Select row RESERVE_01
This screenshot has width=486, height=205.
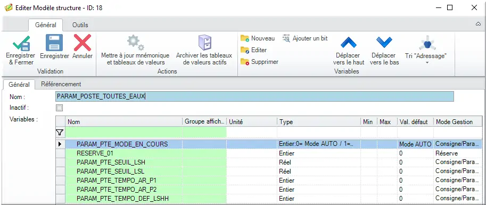pos(269,153)
